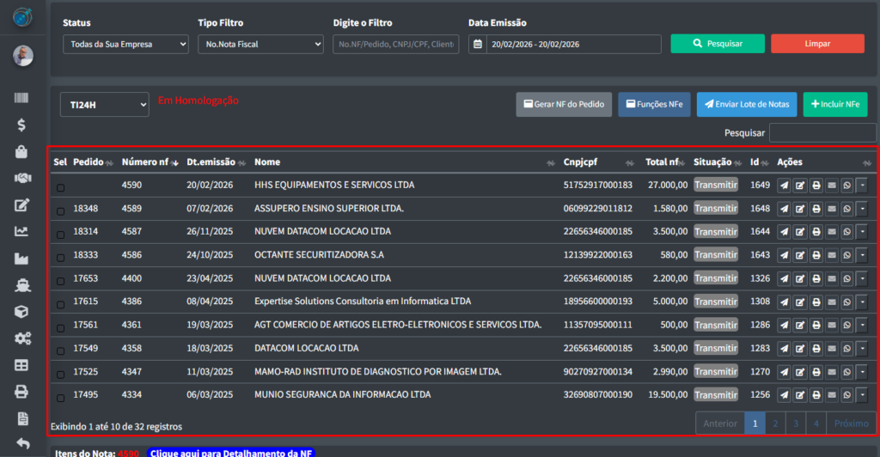Check the row checkbox for pedido 17495
Image resolution: width=880 pixels, height=457 pixels.
[x=60, y=398]
